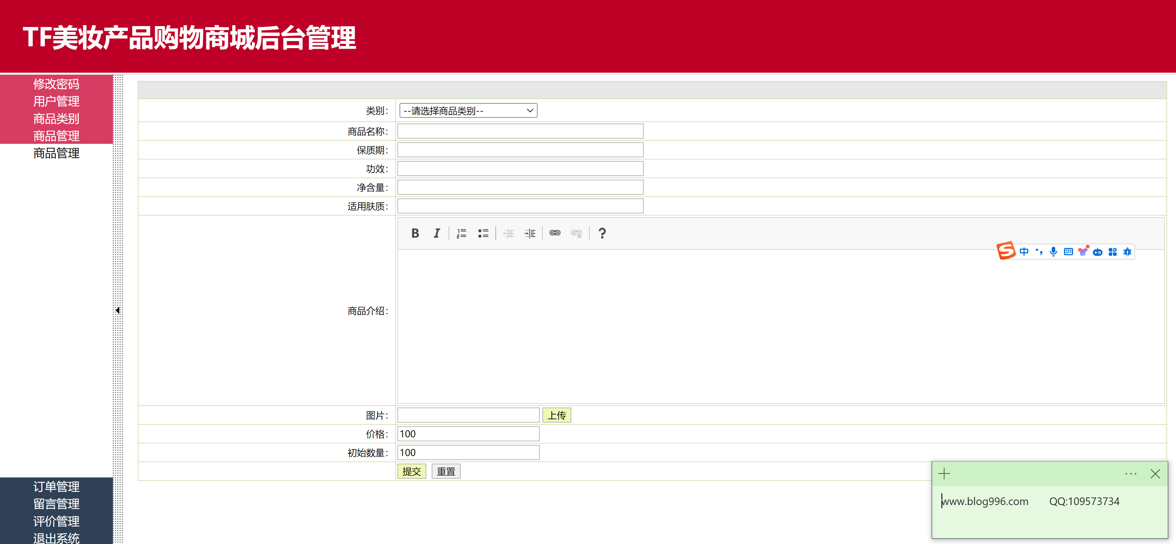This screenshot has width=1176, height=544.
Task: Toggle italic formatting in editor toolbar
Action: [437, 233]
